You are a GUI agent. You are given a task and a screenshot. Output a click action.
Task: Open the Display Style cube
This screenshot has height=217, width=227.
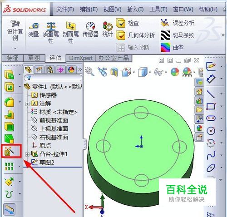(143, 72)
